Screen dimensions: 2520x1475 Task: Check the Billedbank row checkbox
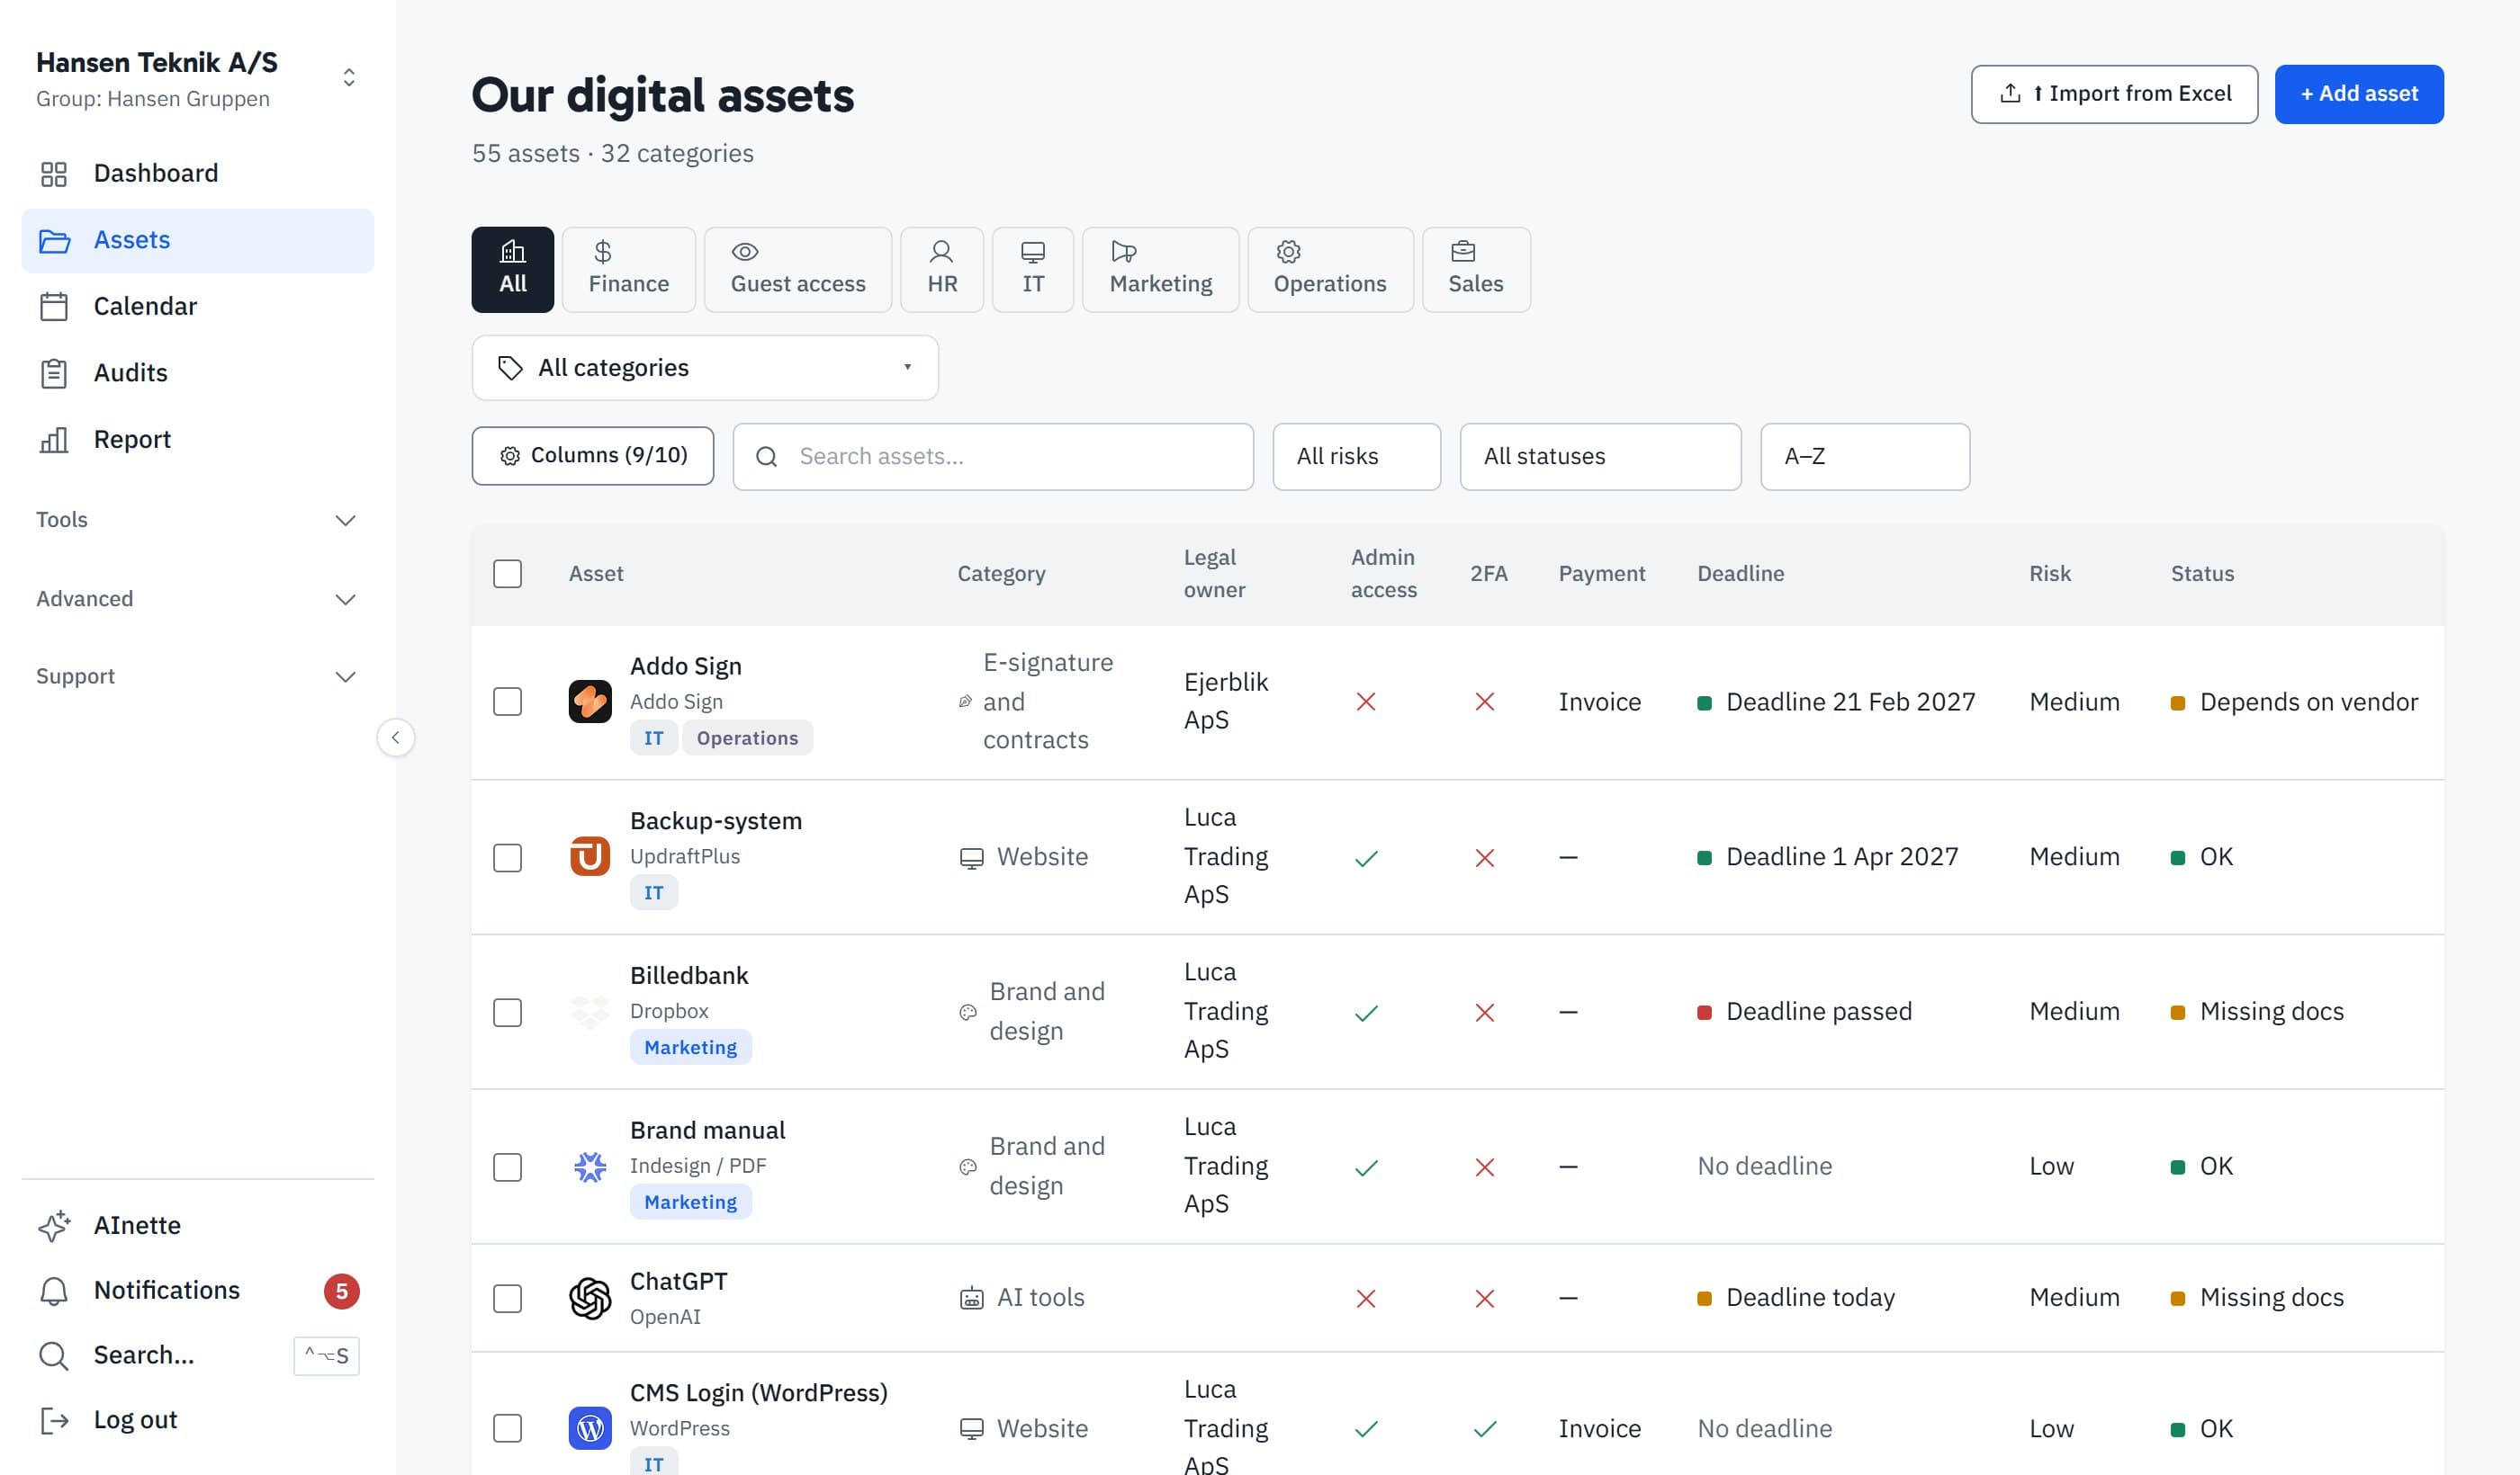tap(508, 1013)
